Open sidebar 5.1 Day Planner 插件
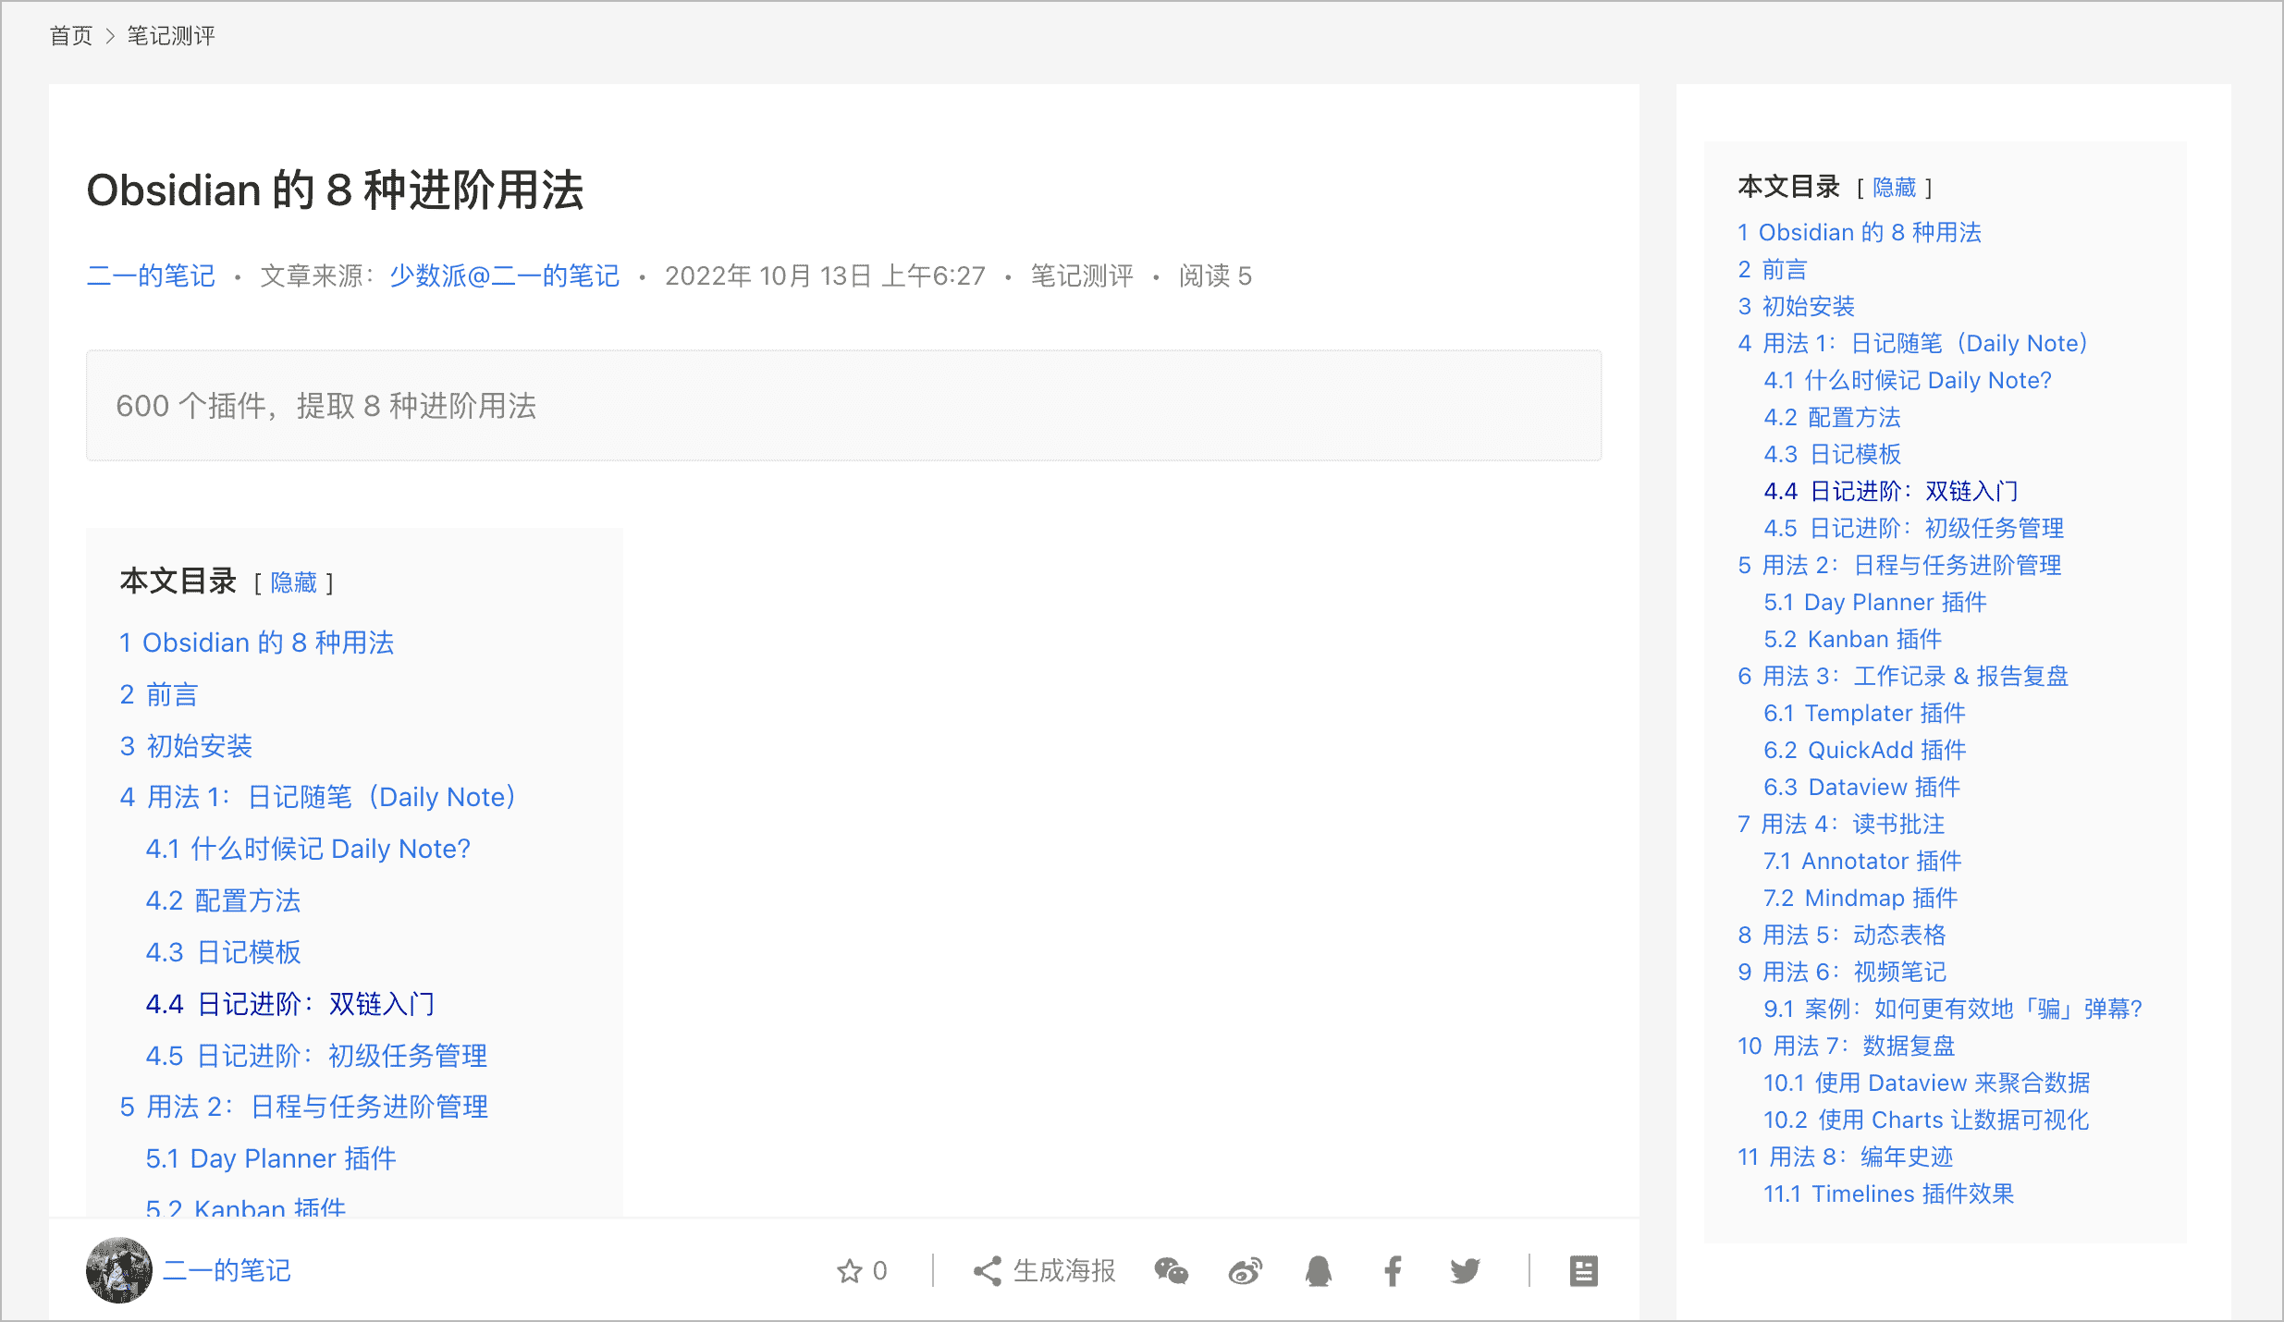This screenshot has width=2284, height=1322. point(1875,602)
